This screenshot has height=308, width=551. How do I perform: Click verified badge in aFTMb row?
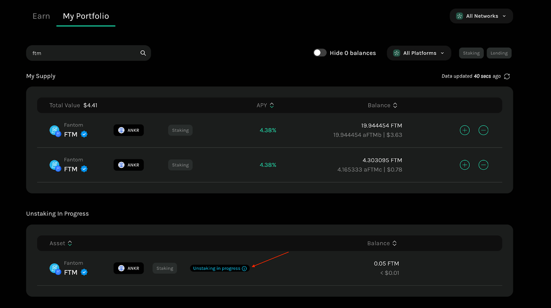click(84, 135)
